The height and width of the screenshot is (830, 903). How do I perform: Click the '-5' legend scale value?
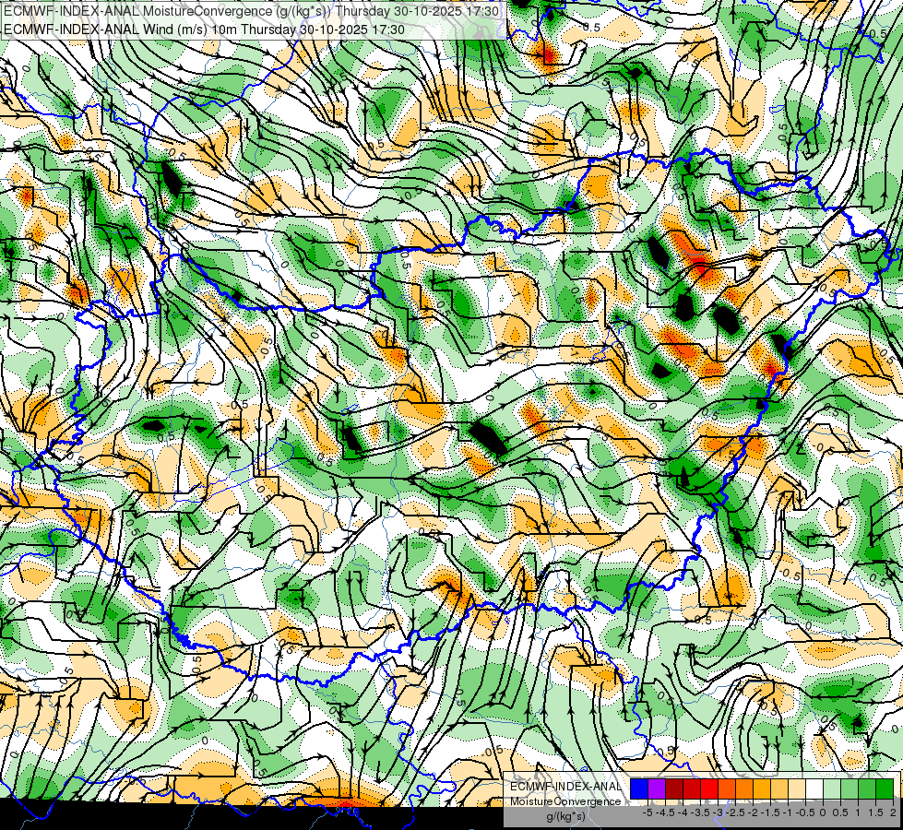(x=648, y=812)
